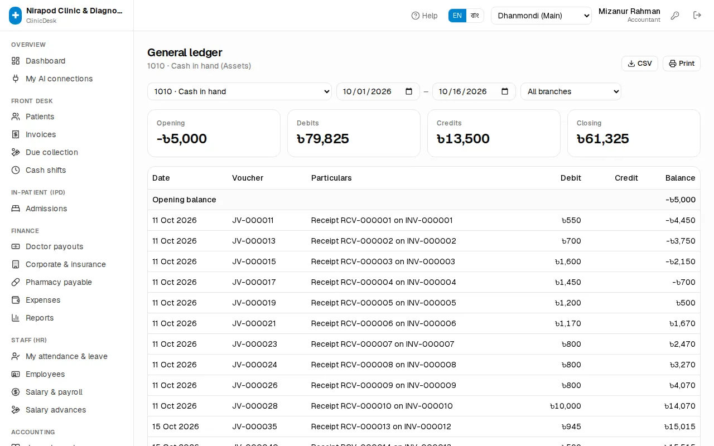Screen dimensions: 714x446
Task: Switch language to EN
Action: click(457, 16)
